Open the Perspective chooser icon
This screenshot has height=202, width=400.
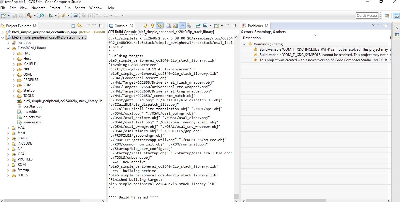[387, 16]
